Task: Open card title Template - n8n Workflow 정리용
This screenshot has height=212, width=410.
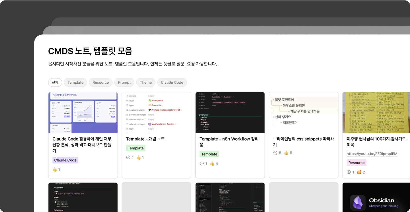Action: pos(229,142)
